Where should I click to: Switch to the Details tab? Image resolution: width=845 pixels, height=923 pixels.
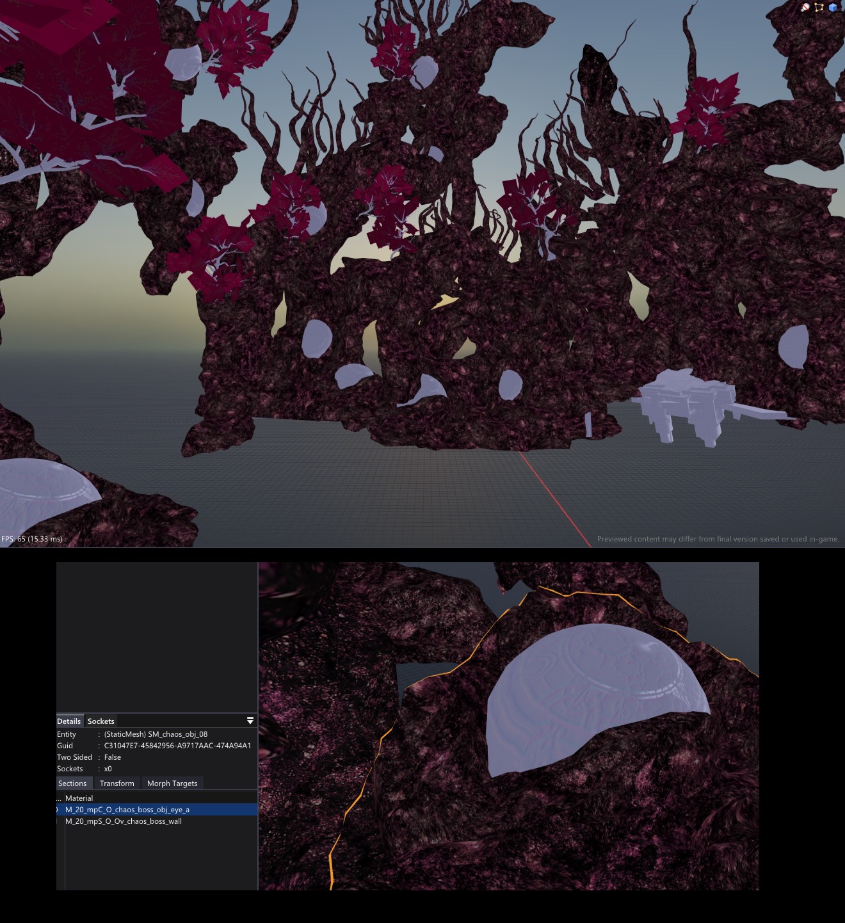(69, 721)
